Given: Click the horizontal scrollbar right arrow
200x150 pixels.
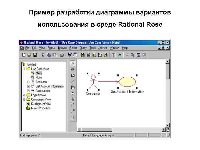Looking at the screenshot, I should 164,130.
